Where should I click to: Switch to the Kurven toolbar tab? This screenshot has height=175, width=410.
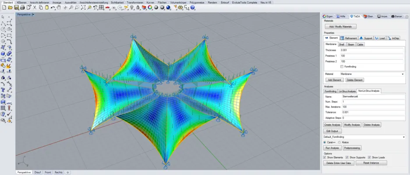(150, 2)
